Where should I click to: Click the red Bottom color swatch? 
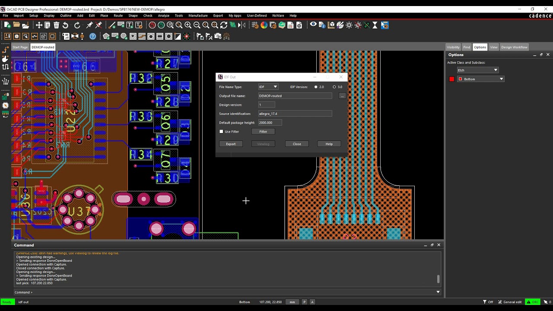(452, 79)
